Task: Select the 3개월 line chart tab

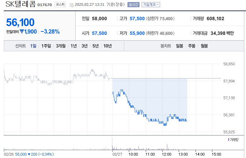Action: [61, 46]
